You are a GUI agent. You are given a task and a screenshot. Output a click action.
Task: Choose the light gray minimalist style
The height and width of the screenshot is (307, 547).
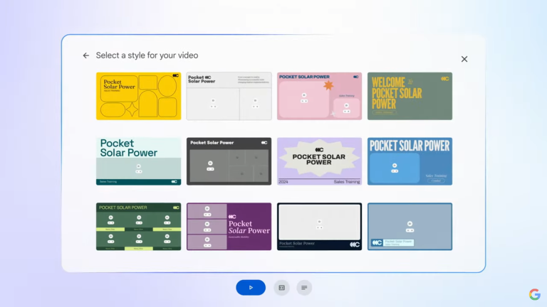[x=229, y=96]
